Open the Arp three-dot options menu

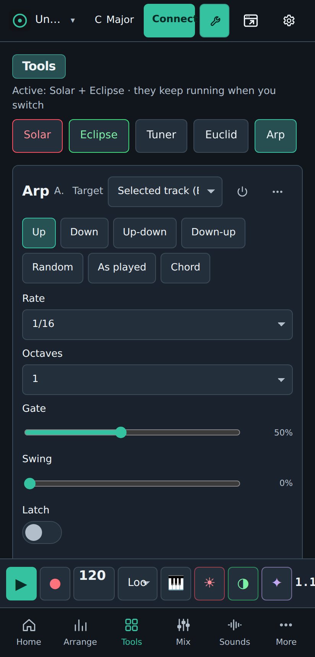[x=278, y=192]
